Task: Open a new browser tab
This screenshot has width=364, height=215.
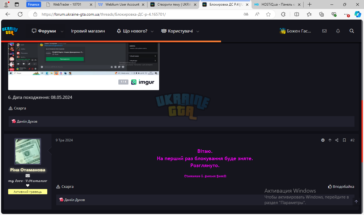Action: pyautogui.click(x=309, y=4)
